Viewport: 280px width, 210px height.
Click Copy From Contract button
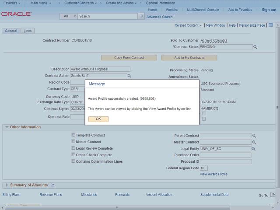pyautogui.click(x=129, y=58)
